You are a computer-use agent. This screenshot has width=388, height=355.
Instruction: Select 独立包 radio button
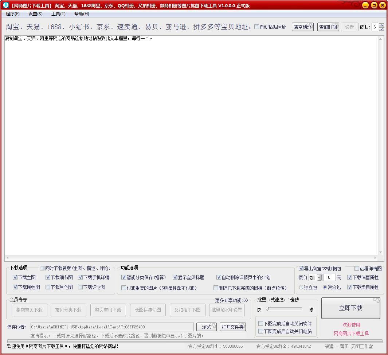tap(301, 287)
